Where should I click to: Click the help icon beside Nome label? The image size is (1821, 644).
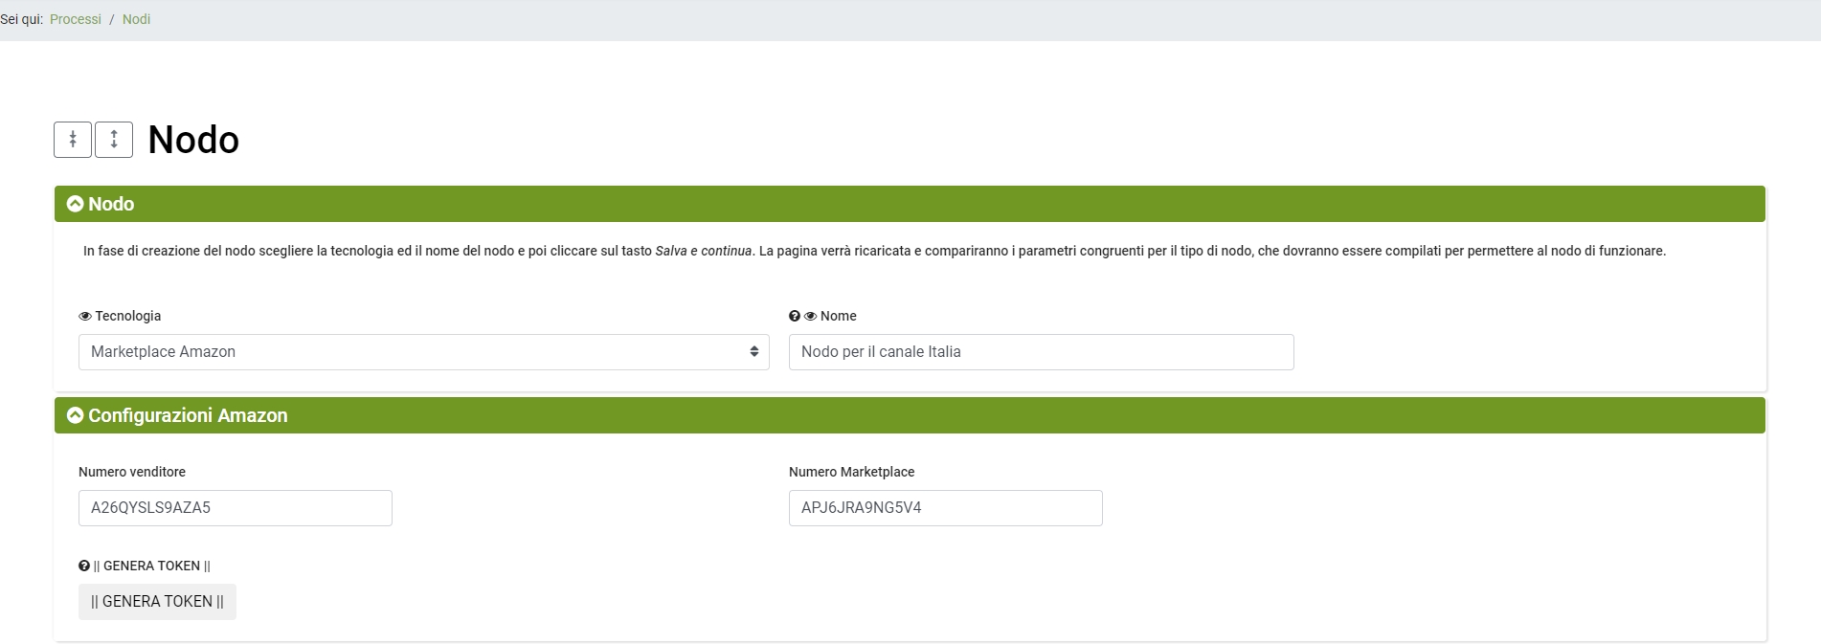(795, 316)
